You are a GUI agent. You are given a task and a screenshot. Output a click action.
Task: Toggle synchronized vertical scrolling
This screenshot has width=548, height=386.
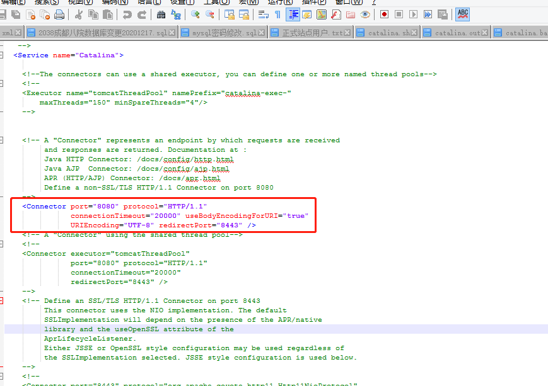230,14
